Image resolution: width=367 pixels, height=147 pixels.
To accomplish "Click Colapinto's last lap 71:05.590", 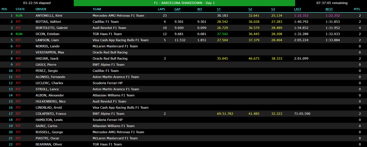I will coord(302,114).
